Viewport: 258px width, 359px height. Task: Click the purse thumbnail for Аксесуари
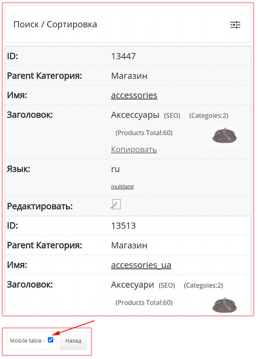(x=224, y=305)
